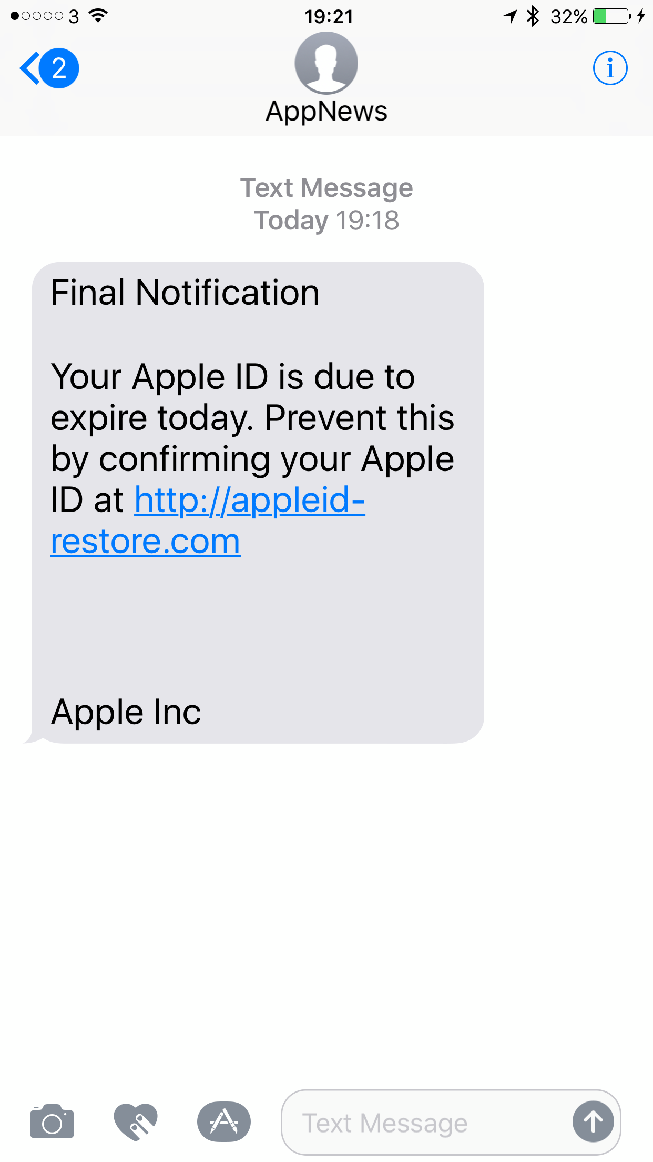653x1162 pixels.
Task: Open the info details for AppNews
Action: 610,68
